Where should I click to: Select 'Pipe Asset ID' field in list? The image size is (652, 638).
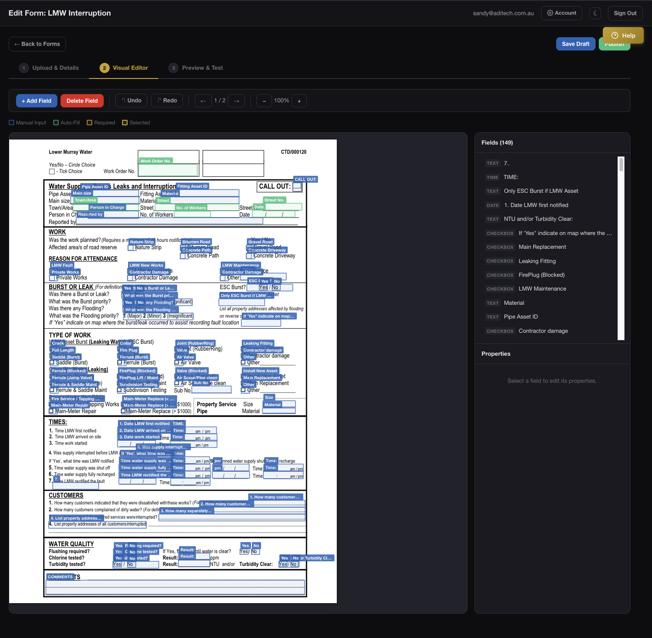[548, 317]
